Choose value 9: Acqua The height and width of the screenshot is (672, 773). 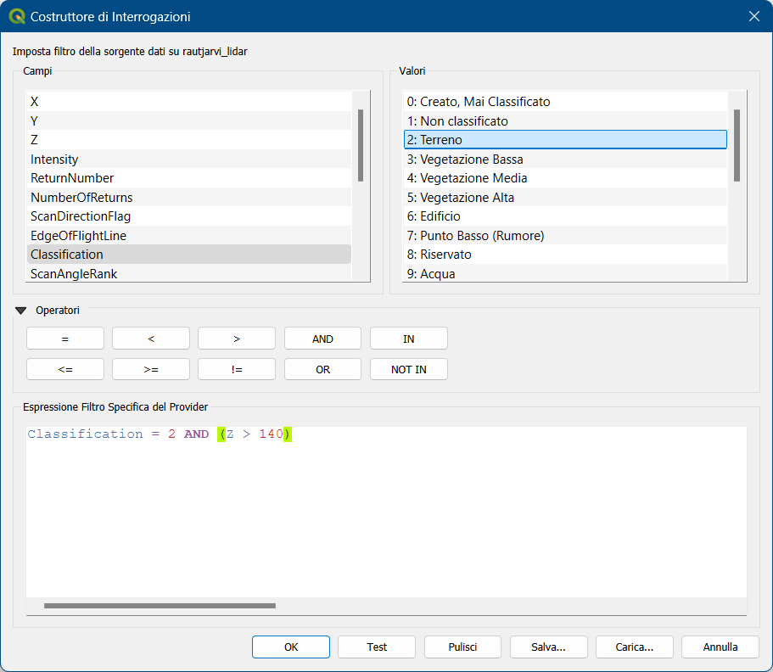pyautogui.click(x=565, y=273)
